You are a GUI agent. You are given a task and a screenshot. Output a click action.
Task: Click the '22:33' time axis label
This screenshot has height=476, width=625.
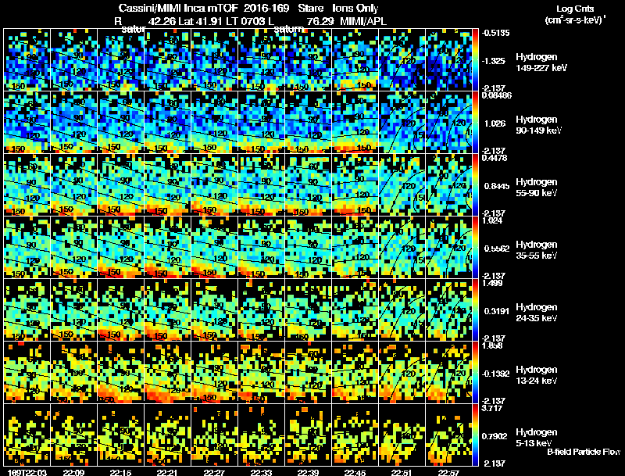262,472
